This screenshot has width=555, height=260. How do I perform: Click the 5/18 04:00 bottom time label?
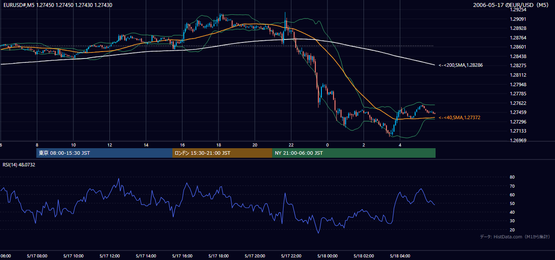point(400,256)
